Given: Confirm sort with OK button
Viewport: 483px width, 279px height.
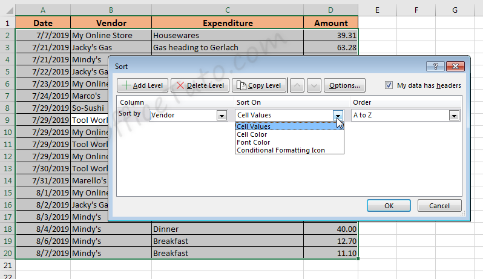Looking at the screenshot, I should pyautogui.click(x=389, y=205).
